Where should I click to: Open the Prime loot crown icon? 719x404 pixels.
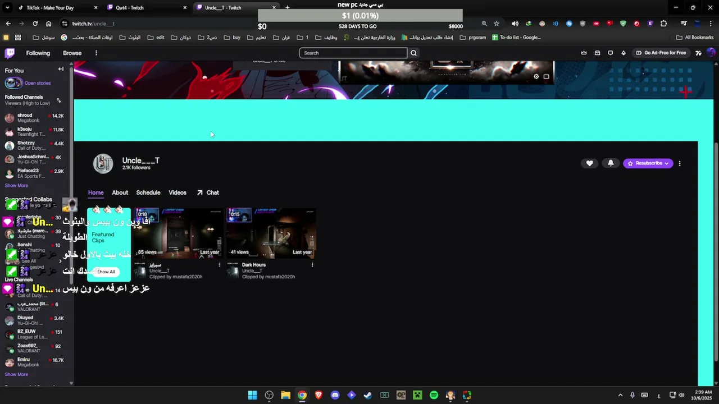click(584, 53)
